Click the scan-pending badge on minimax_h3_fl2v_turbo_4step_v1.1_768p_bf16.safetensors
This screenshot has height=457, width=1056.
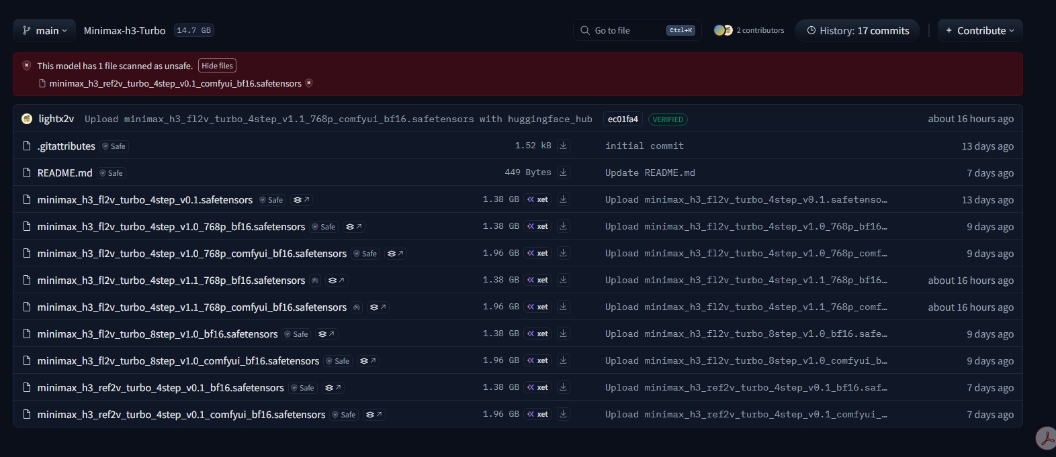(x=315, y=281)
